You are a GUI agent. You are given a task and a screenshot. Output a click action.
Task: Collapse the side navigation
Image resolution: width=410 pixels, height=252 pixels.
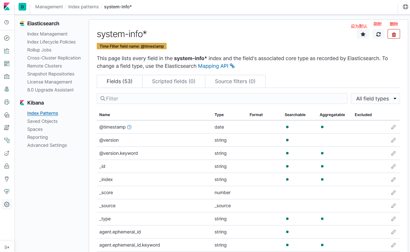pyautogui.click(x=7, y=247)
